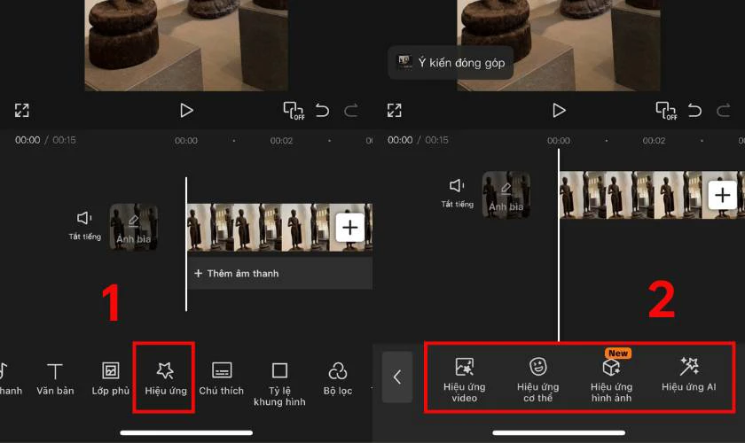Redo action in right screen
The image size is (745, 443).
tap(724, 111)
